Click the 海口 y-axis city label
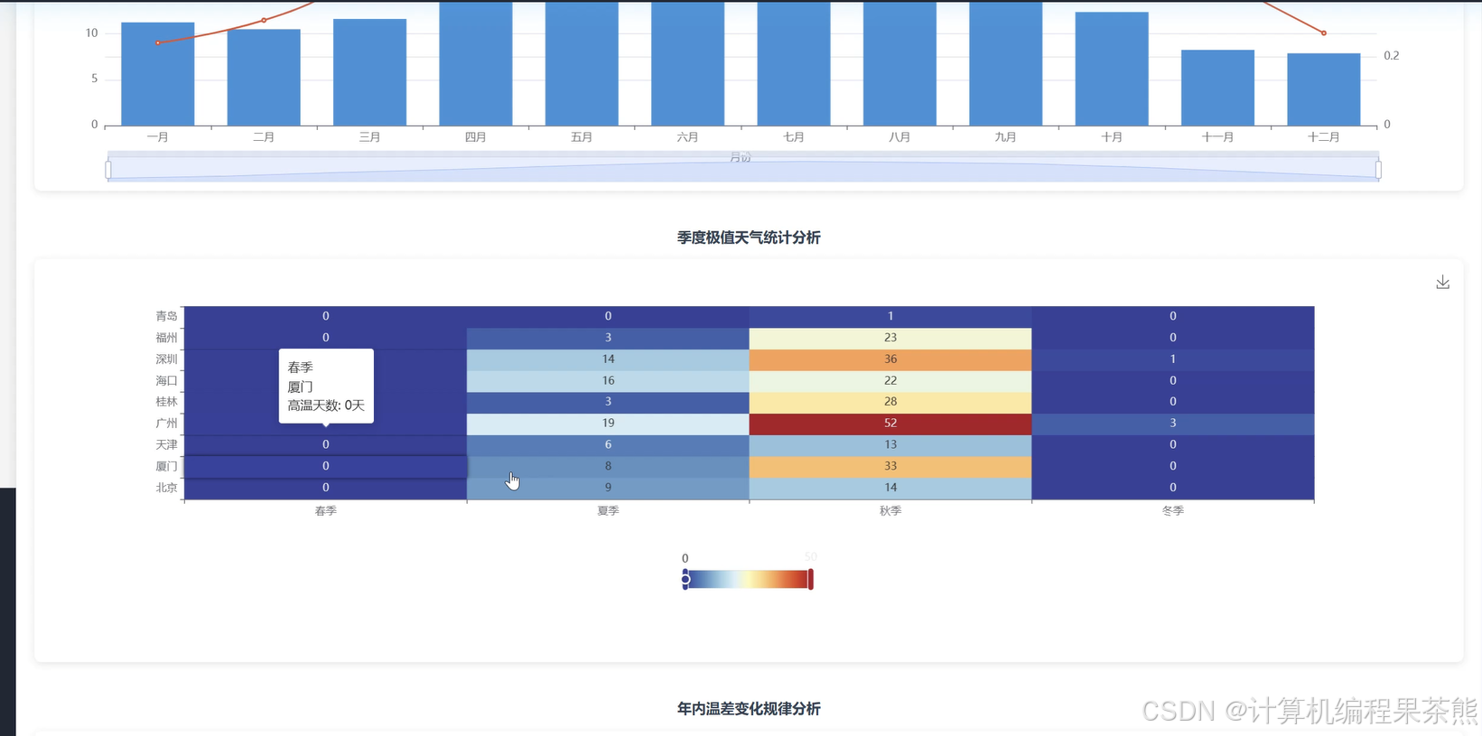 [166, 380]
